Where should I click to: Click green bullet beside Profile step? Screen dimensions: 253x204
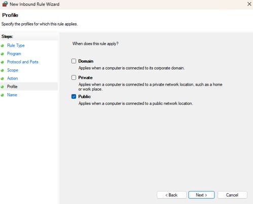point(2,87)
